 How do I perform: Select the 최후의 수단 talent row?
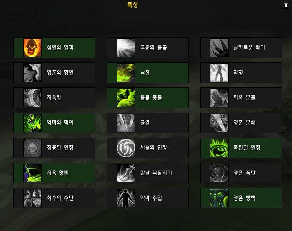click(x=54, y=198)
